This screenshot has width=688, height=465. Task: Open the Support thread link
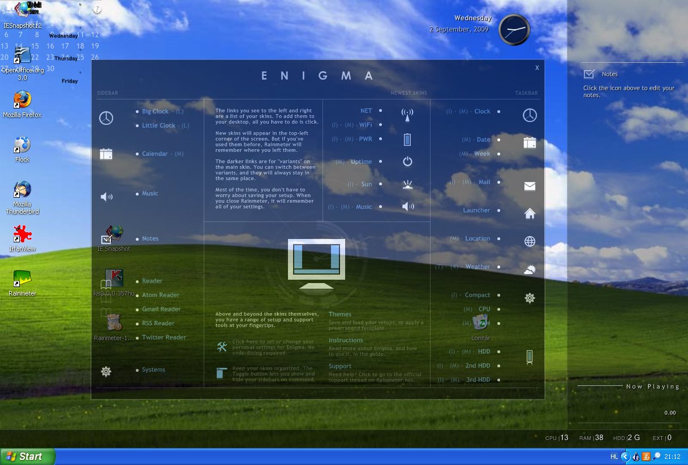coord(340,366)
